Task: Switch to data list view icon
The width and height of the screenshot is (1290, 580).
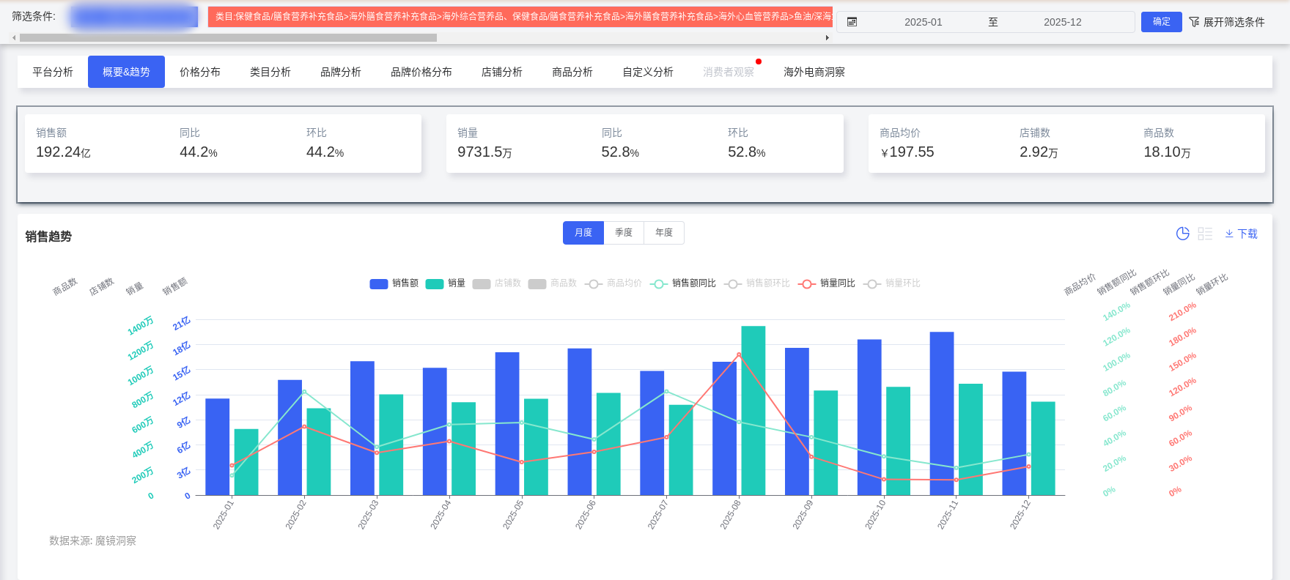Action: tap(1205, 234)
